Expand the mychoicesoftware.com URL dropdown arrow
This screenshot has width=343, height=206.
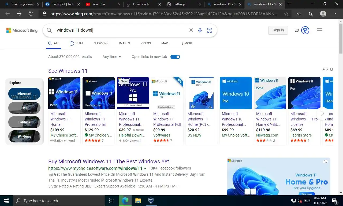[x=145, y=169]
